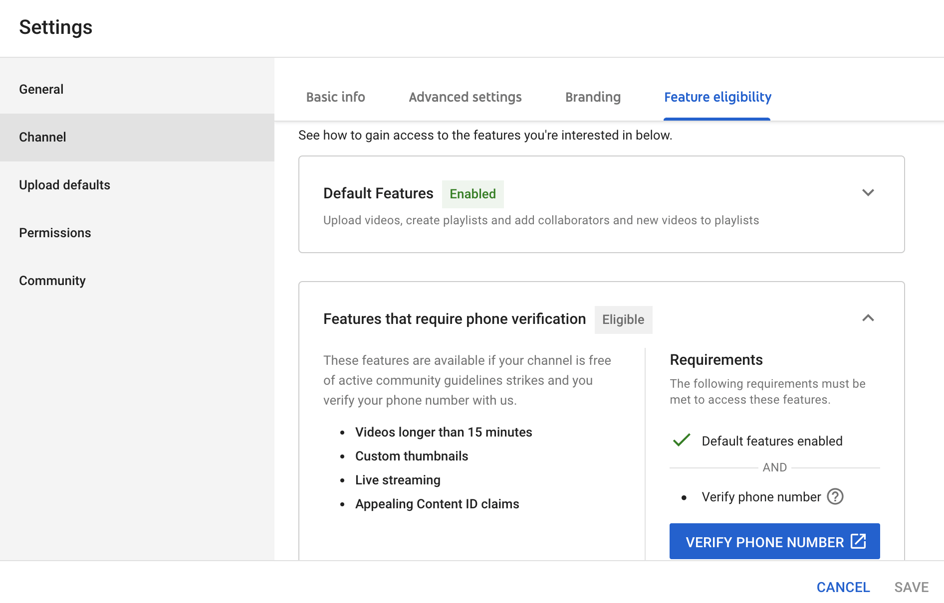Go to Upload defaults settings

coord(137,185)
